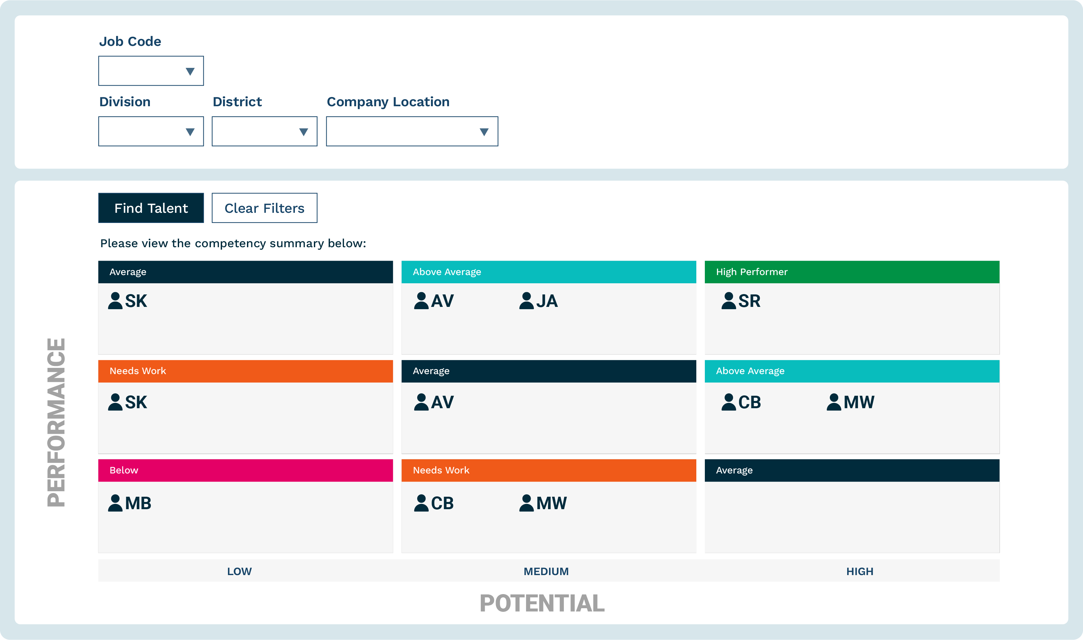Expand the Company Location dropdown
This screenshot has height=640, width=1083.
(x=412, y=131)
